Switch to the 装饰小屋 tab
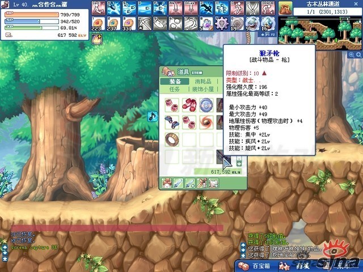This screenshot has width=363, height=272. (203, 89)
